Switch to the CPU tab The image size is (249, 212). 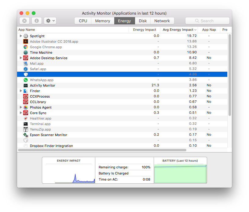click(83, 21)
